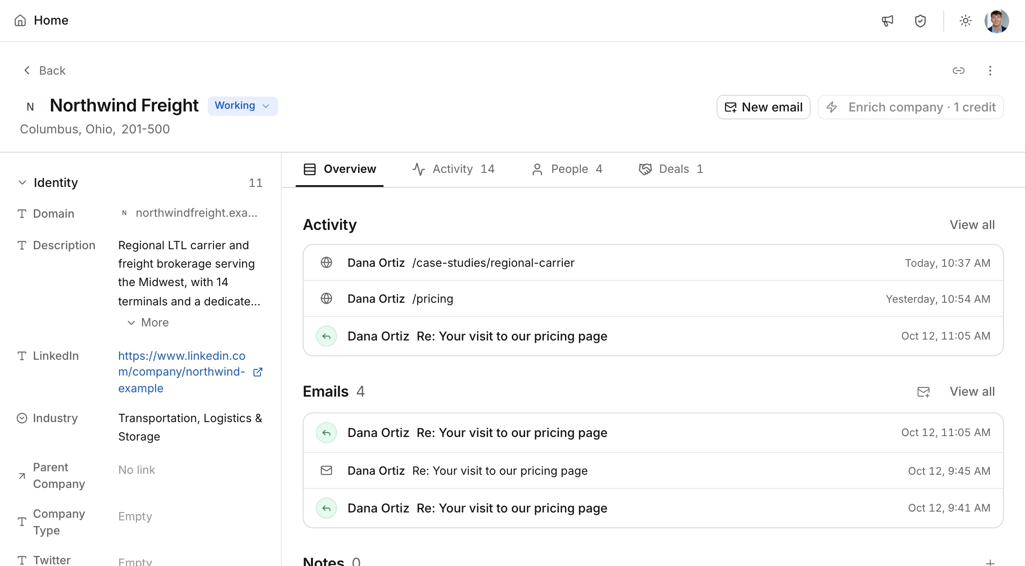Click the compose email icon next to Emails
1025x566 pixels.
(x=924, y=392)
